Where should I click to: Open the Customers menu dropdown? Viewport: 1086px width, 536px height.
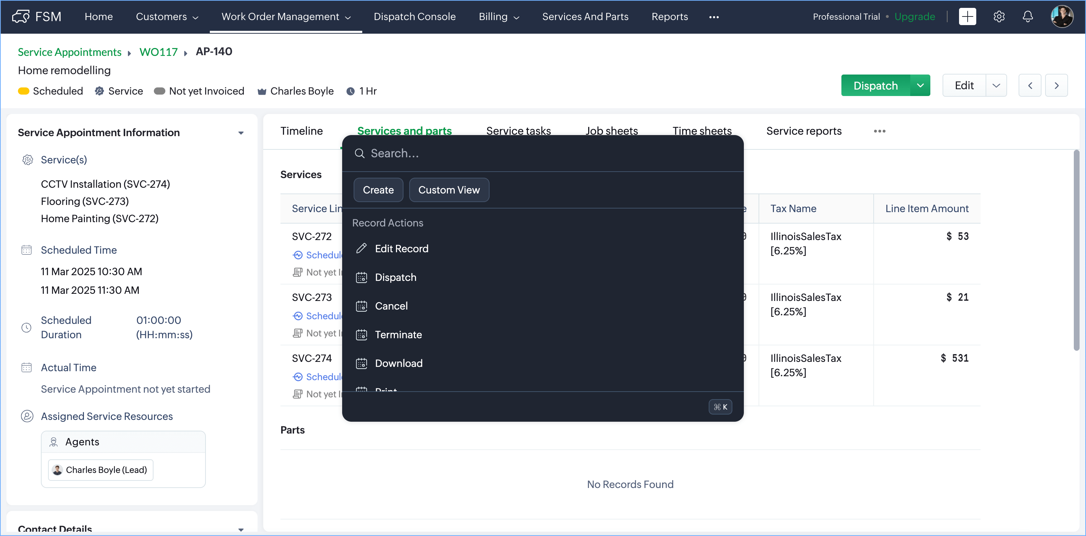(x=167, y=17)
